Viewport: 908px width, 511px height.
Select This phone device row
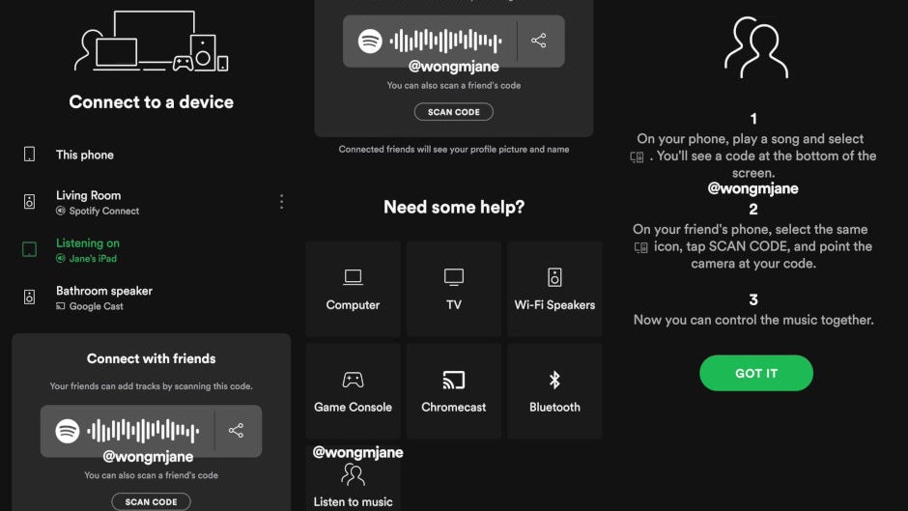coord(151,155)
